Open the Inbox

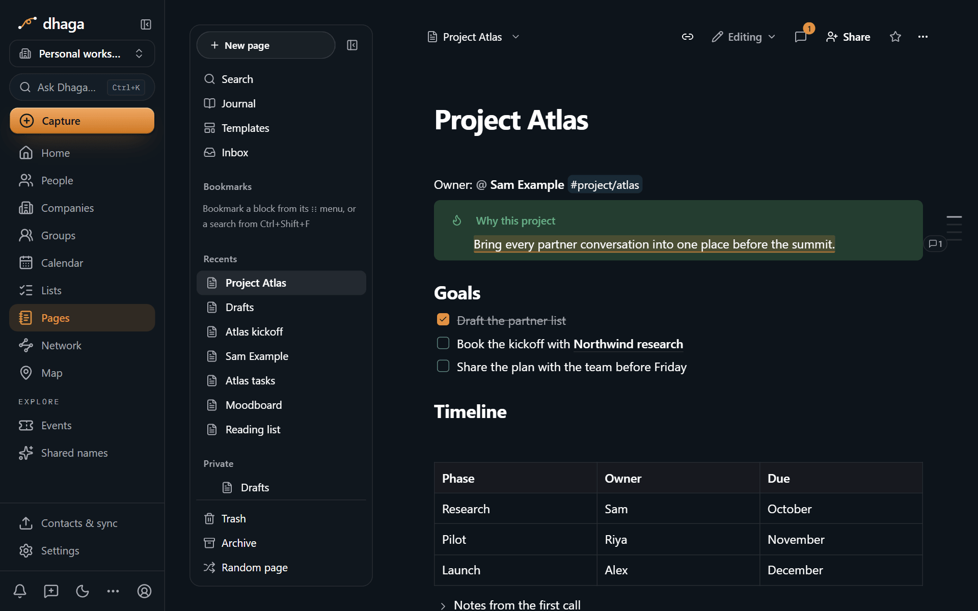tap(281, 152)
